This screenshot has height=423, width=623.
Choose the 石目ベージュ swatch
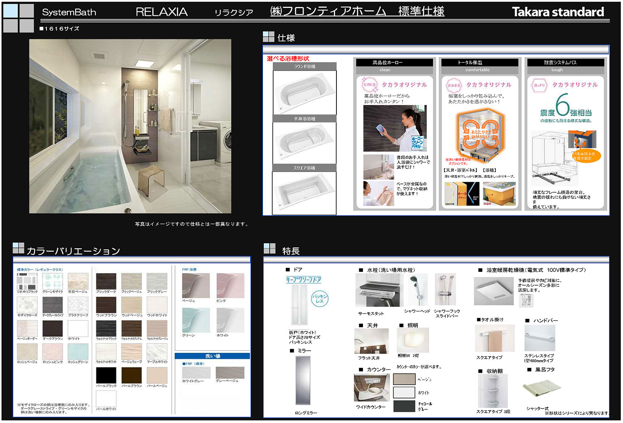point(78,281)
